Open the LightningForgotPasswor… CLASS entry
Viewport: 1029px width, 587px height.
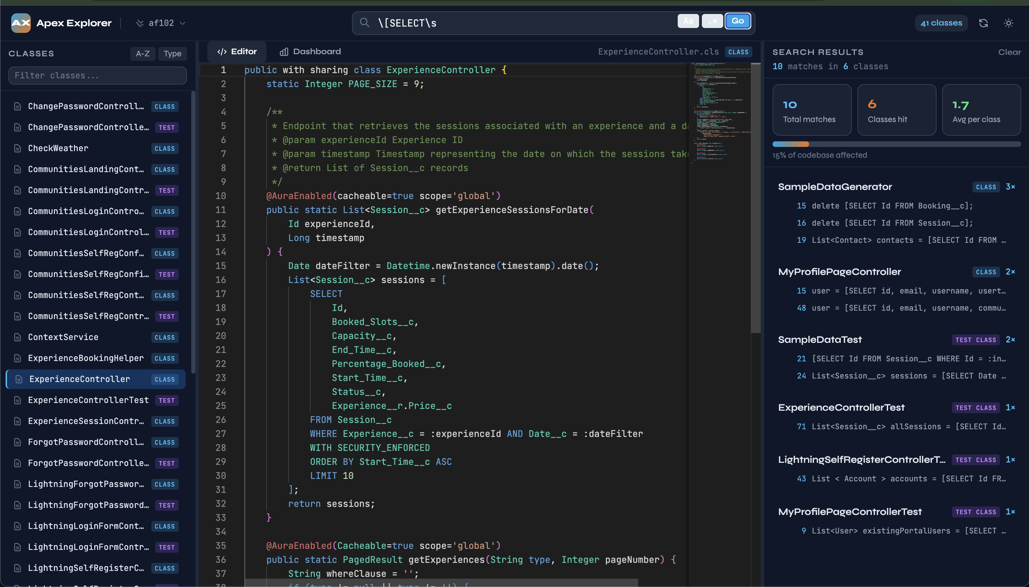tap(96, 484)
